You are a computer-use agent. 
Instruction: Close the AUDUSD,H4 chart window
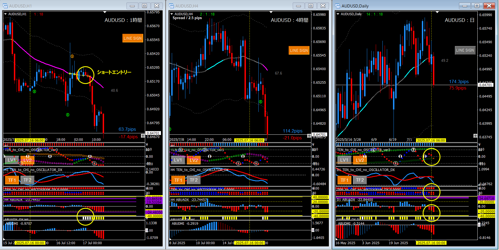click(x=323, y=6)
